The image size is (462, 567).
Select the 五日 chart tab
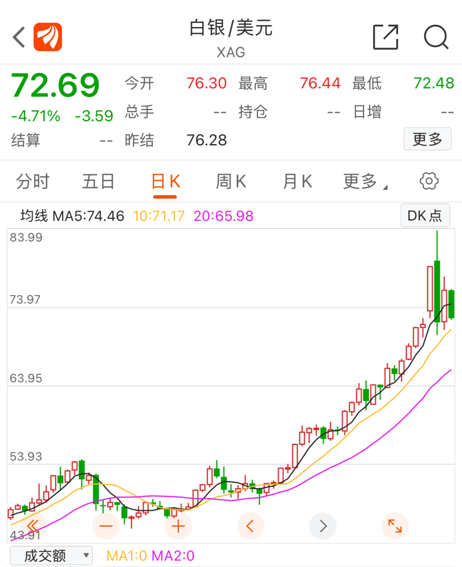pyautogui.click(x=98, y=181)
